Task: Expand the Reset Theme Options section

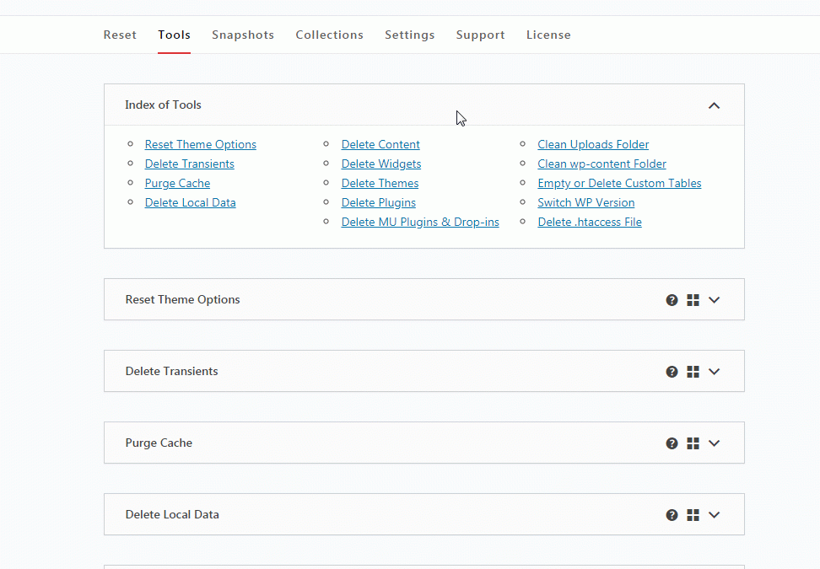Action: click(714, 300)
